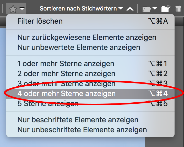Expand the arrow beside the folder icon
Screen dimensions: 184x147
point(155,9)
